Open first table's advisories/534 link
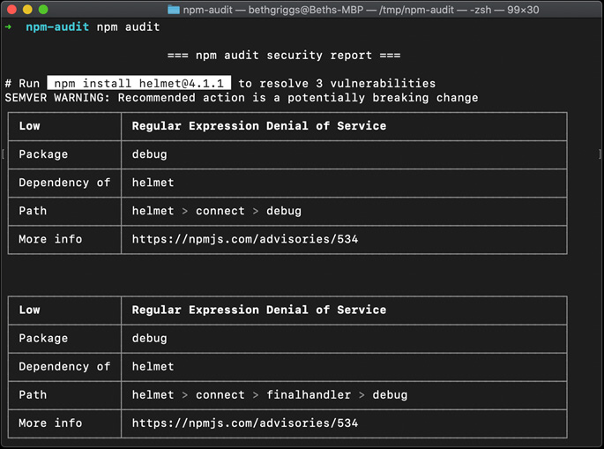Screen dimensions: 604x449 pyautogui.click(x=245, y=239)
